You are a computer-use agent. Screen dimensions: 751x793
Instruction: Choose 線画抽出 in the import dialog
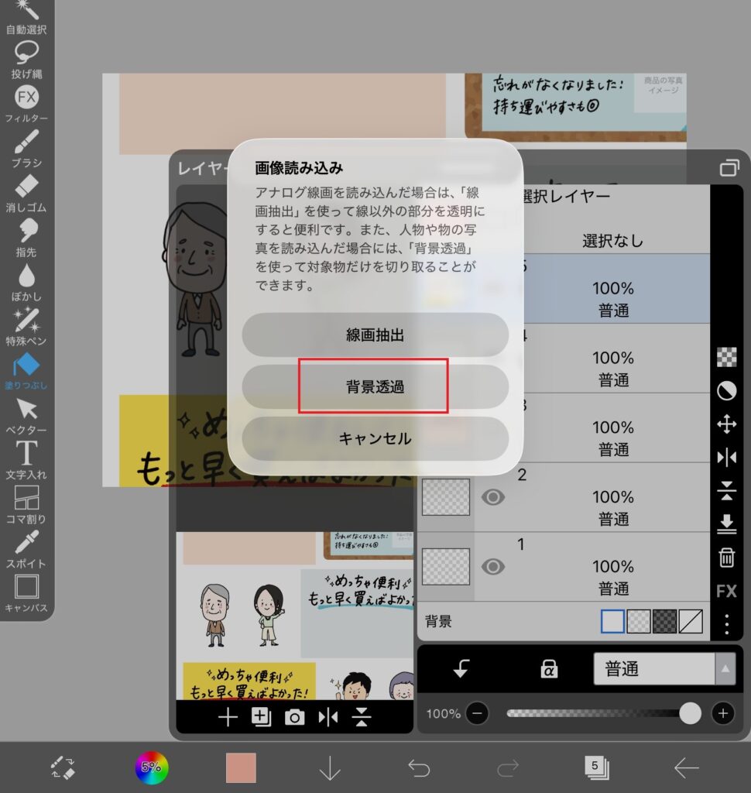(375, 335)
